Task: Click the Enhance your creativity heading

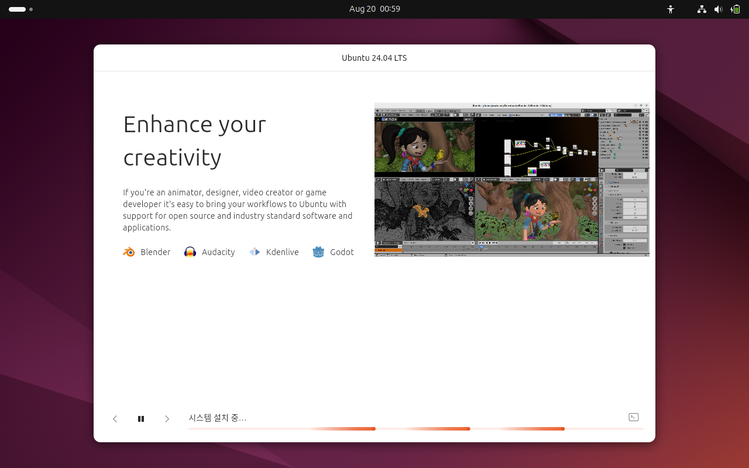Action: click(195, 140)
